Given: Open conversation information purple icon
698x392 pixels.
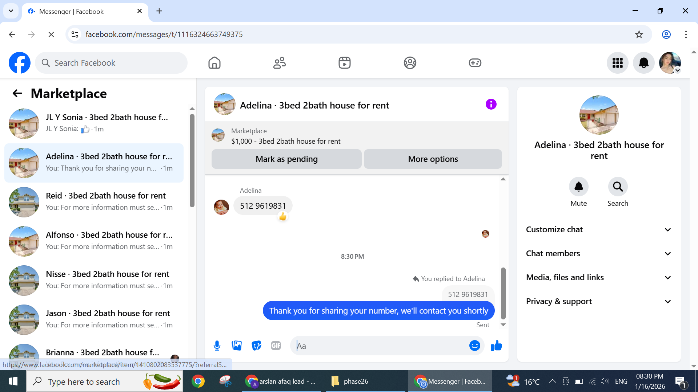Looking at the screenshot, I should point(491,105).
